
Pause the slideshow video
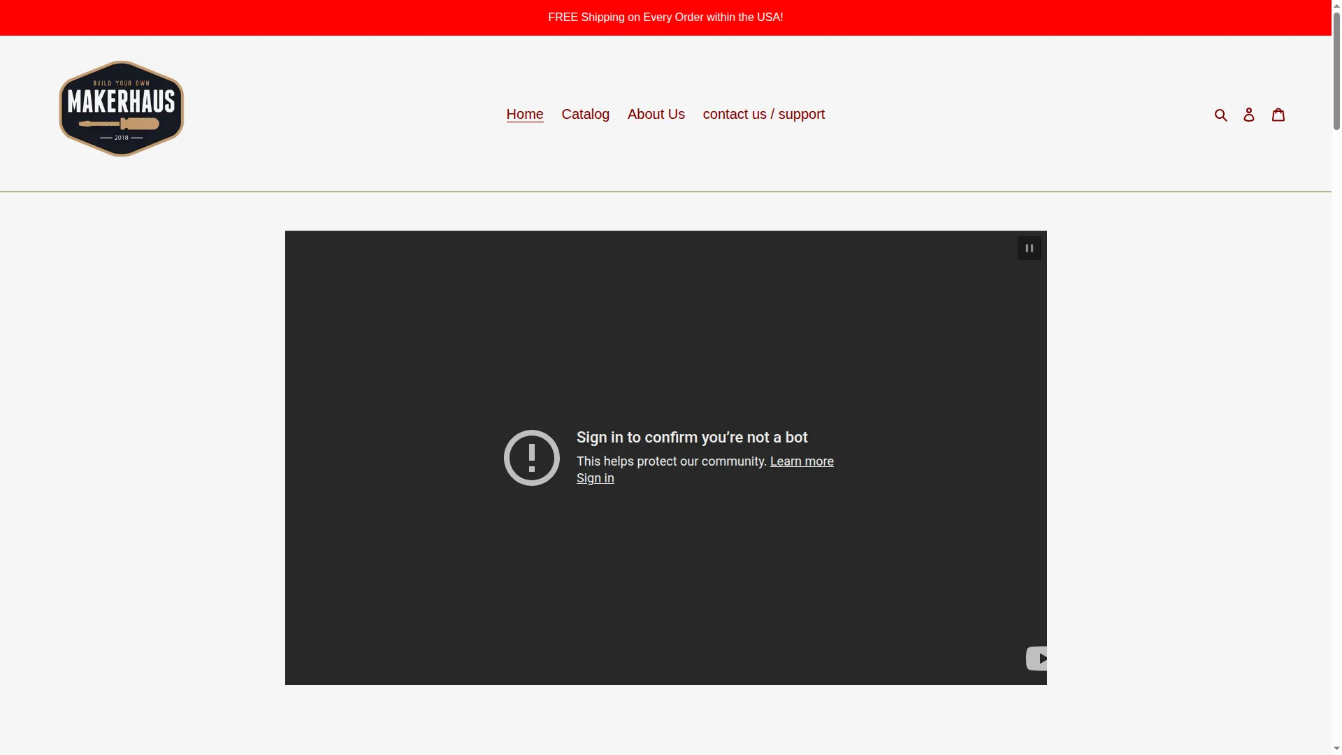click(1030, 248)
